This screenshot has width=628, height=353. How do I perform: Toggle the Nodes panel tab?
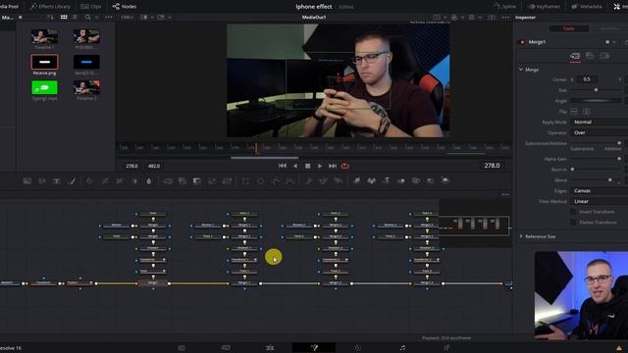[x=125, y=7]
